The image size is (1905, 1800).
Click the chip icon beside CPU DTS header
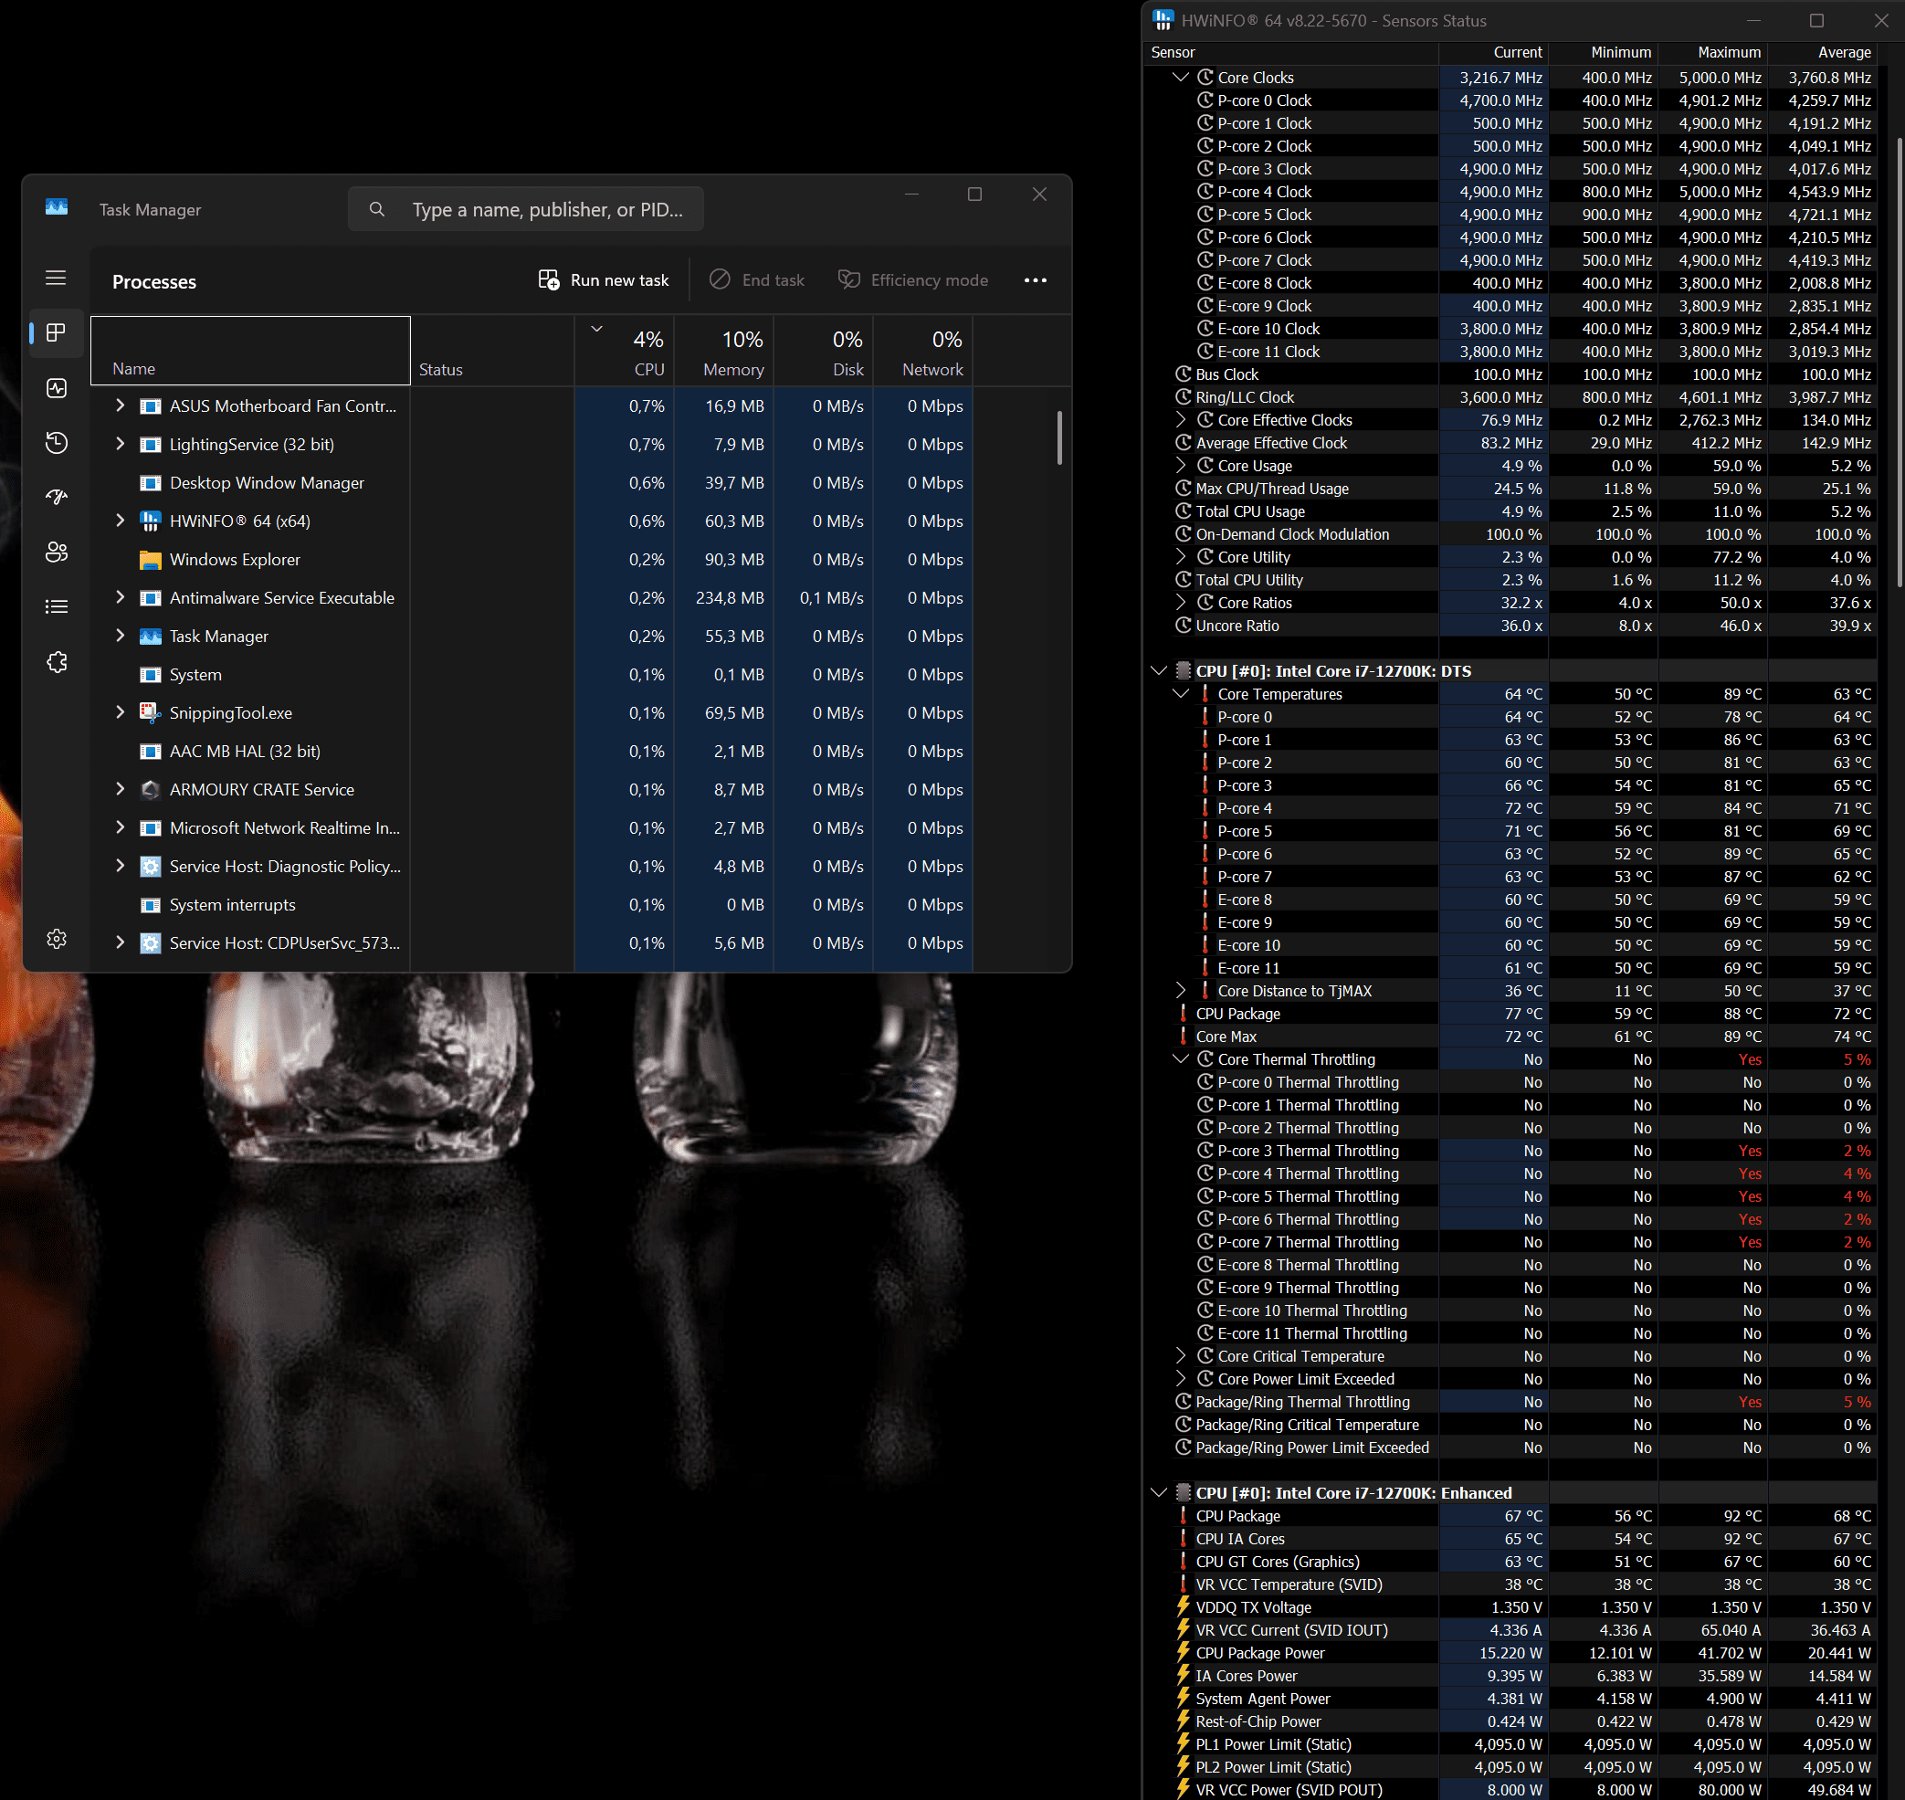1183,670
